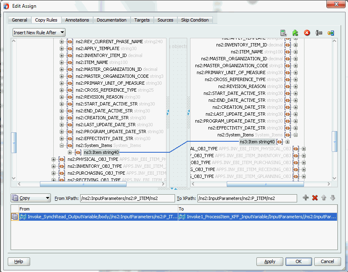The width and height of the screenshot is (348, 272).
Task: Click the copy rule icon in table row
Action: tap(15, 217)
